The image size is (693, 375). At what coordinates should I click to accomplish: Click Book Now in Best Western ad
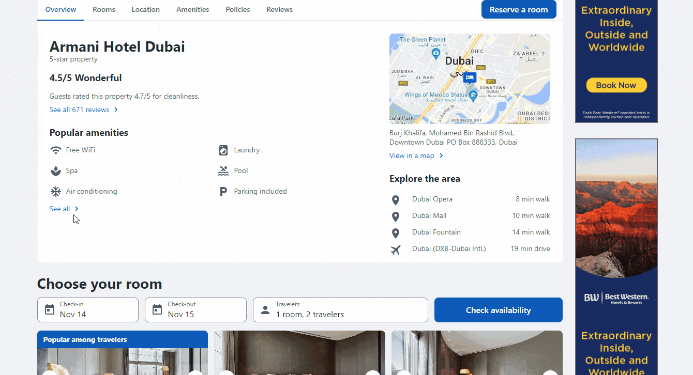616,85
